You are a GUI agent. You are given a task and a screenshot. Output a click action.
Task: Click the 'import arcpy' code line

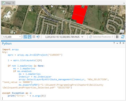pos(10,49)
